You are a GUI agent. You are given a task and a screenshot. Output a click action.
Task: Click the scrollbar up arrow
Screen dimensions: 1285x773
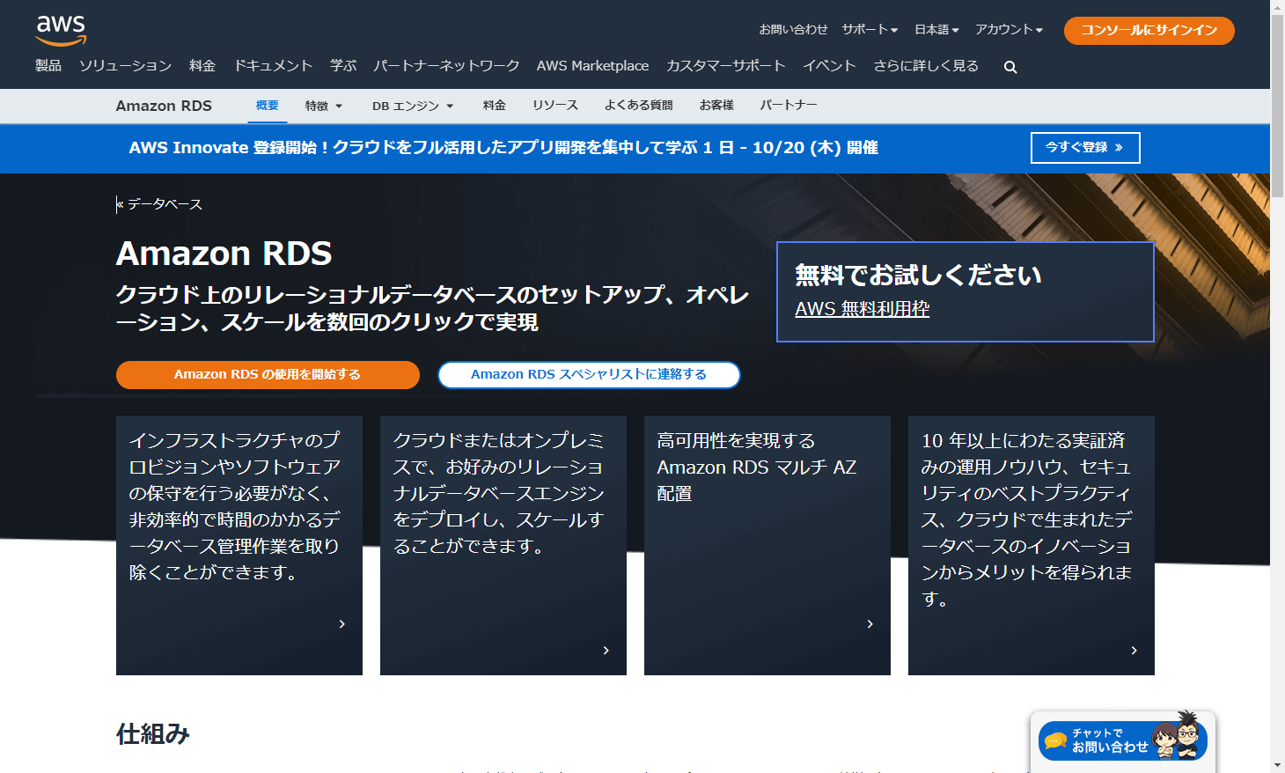1277,7
